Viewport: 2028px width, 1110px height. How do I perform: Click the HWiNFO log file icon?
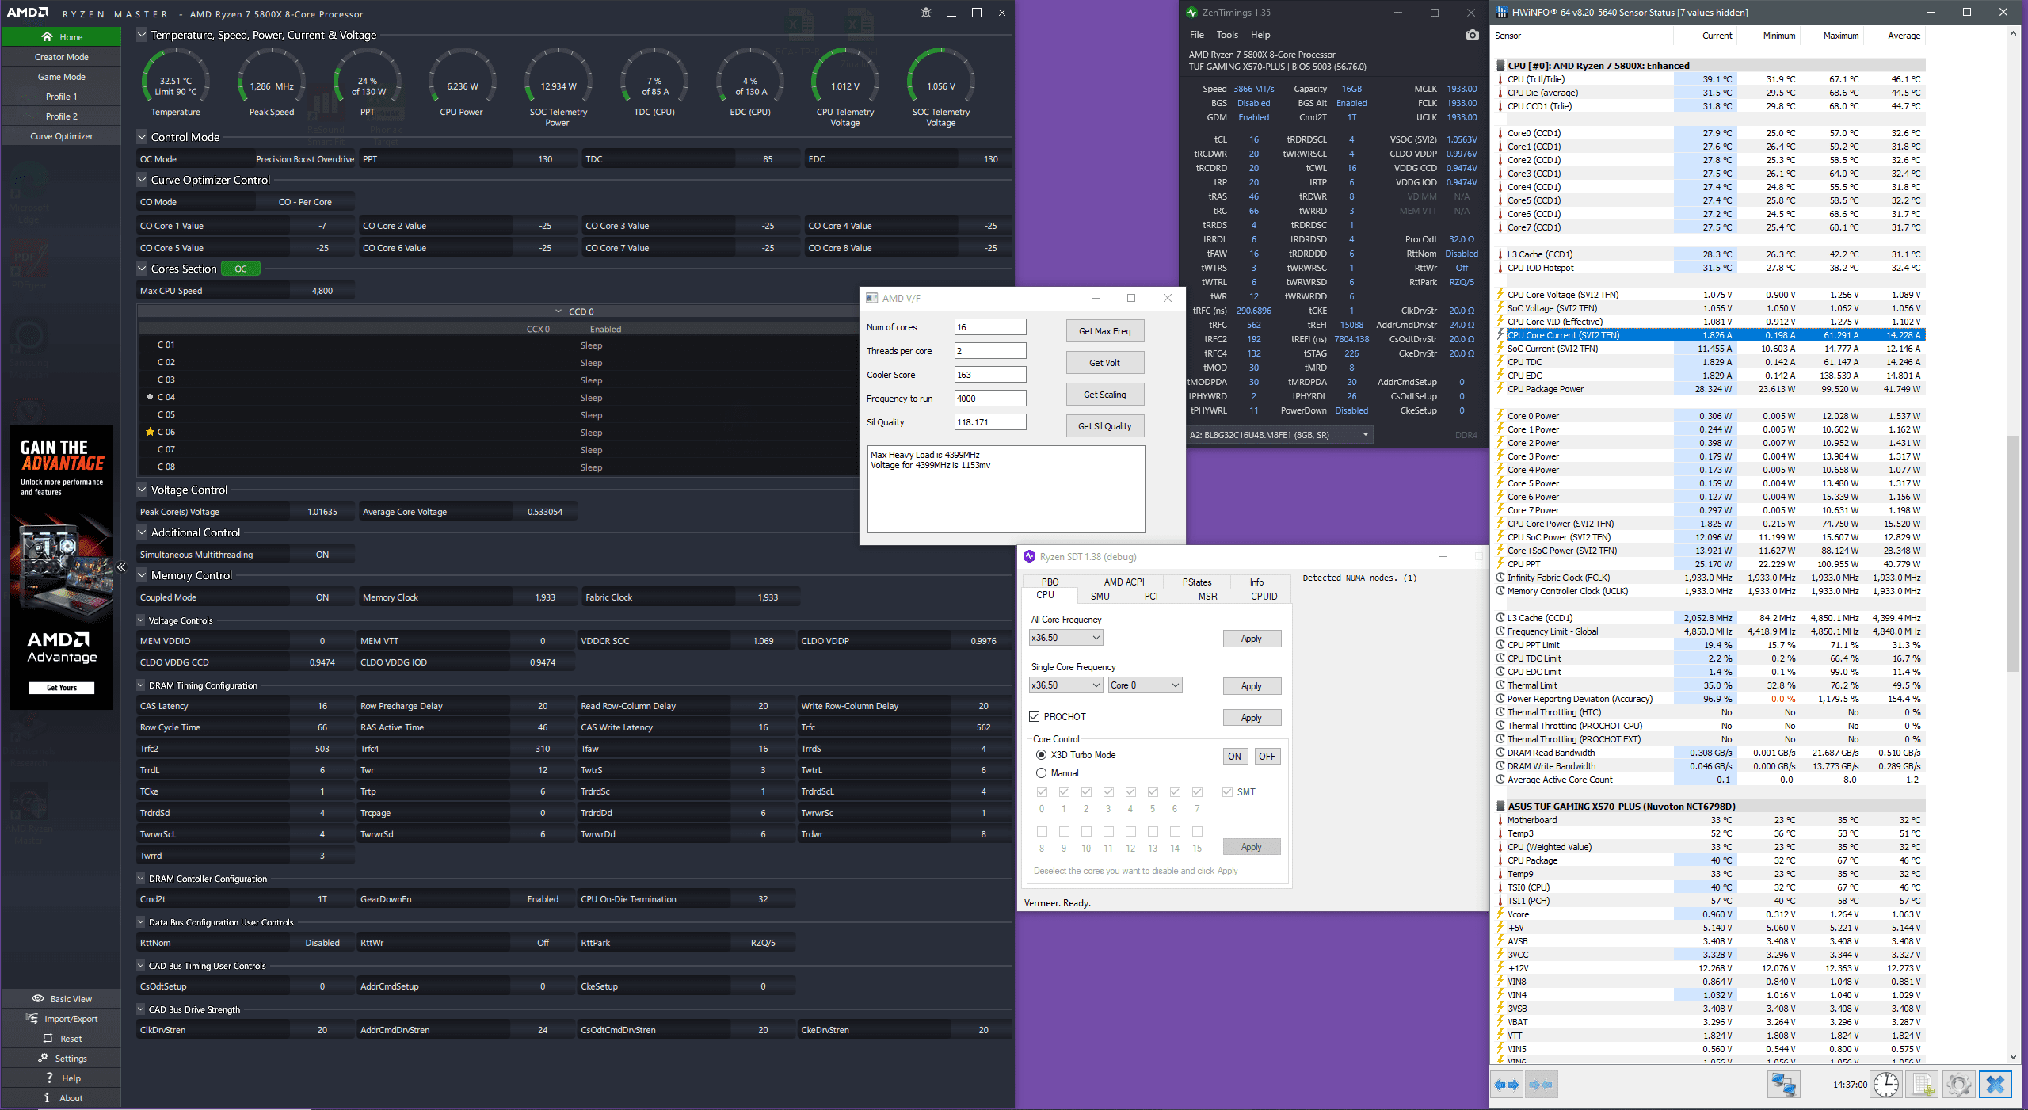point(1922,1085)
